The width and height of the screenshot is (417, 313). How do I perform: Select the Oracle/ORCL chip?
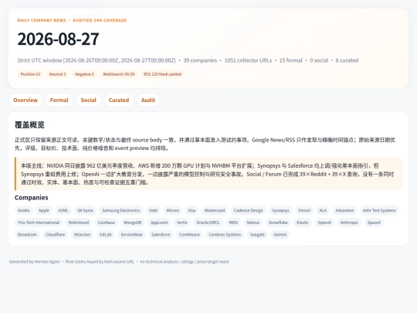208,223
